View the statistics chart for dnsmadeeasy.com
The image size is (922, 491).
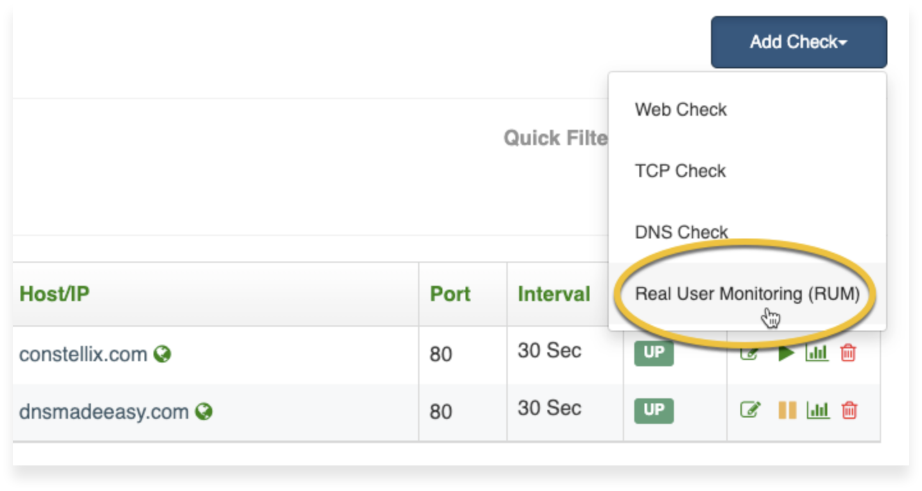click(x=818, y=410)
